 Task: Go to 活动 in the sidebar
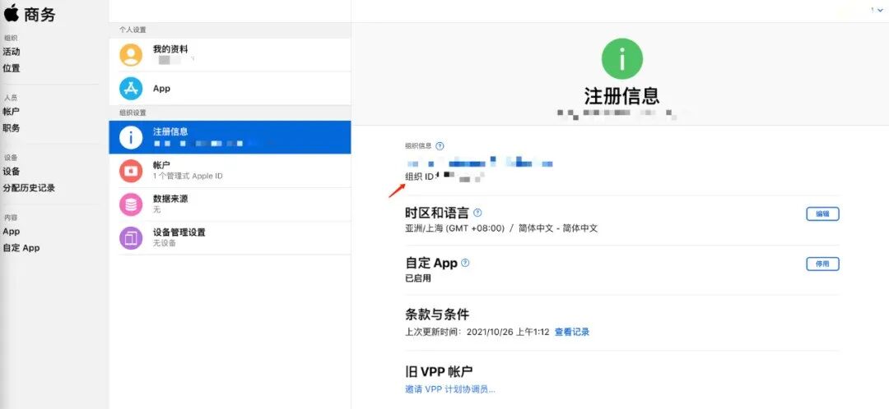coord(12,52)
